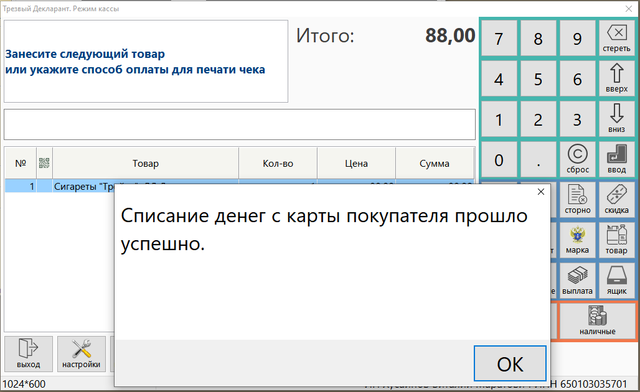Click the выход exit button
640x392 pixels.
(x=28, y=353)
